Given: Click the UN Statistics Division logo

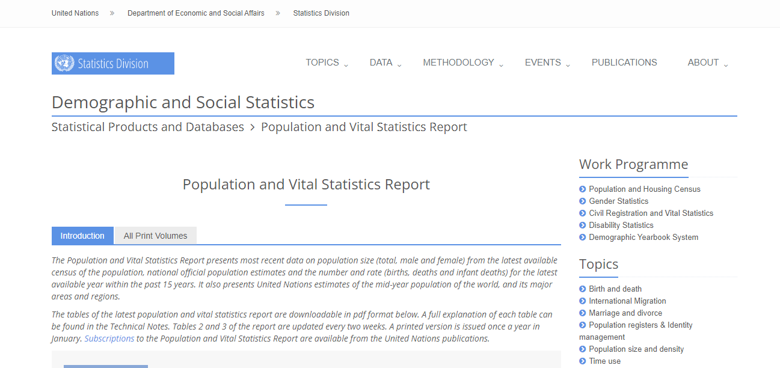Looking at the screenshot, I should point(113,63).
